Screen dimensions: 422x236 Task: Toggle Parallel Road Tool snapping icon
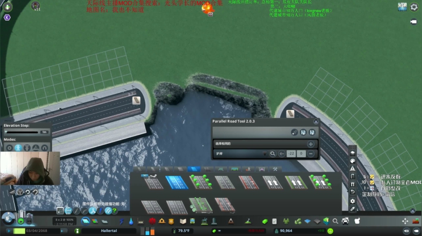click(x=294, y=132)
